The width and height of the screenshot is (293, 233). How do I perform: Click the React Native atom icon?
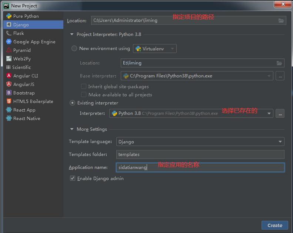[9, 118]
